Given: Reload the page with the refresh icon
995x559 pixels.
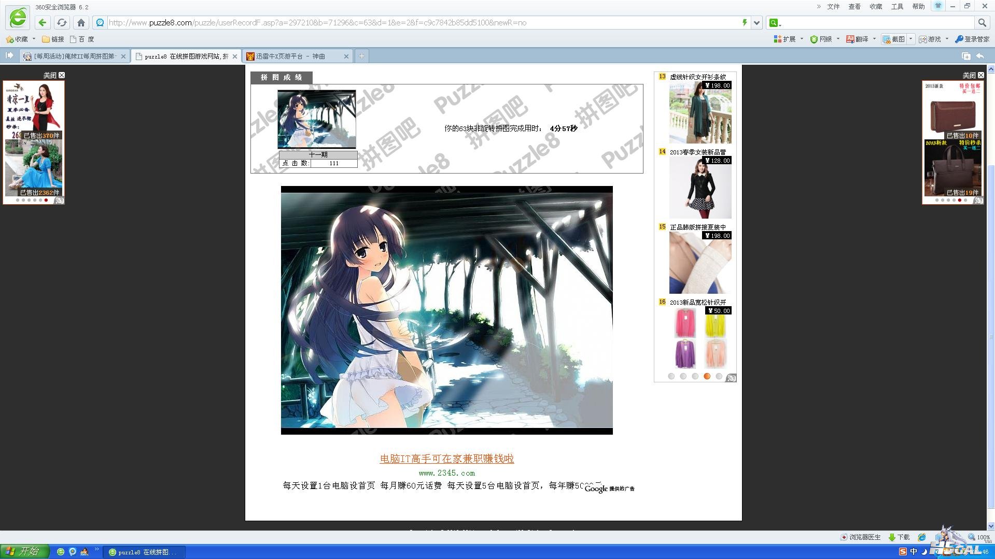Looking at the screenshot, I should pos(62,23).
